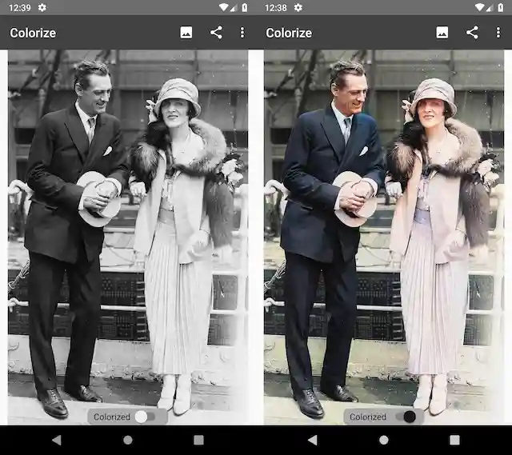Screen dimensions: 512x455
Task: Open image picker icon in left screen
Action: pyautogui.click(x=186, y=33)
